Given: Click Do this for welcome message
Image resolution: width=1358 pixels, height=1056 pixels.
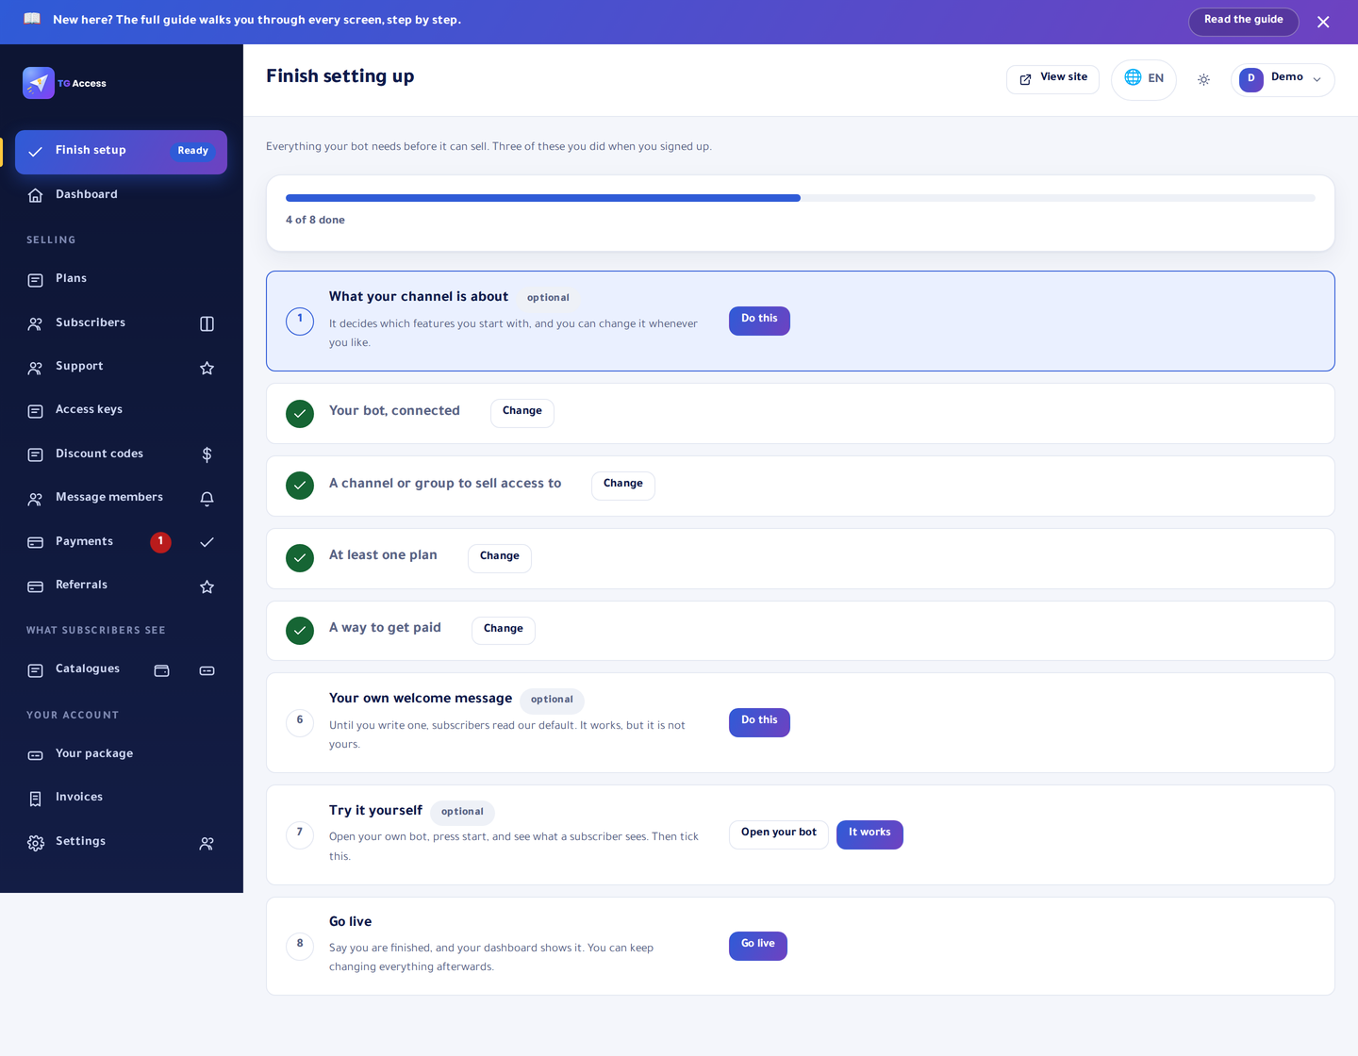Looking at the screenshot, I should point(759,722).
